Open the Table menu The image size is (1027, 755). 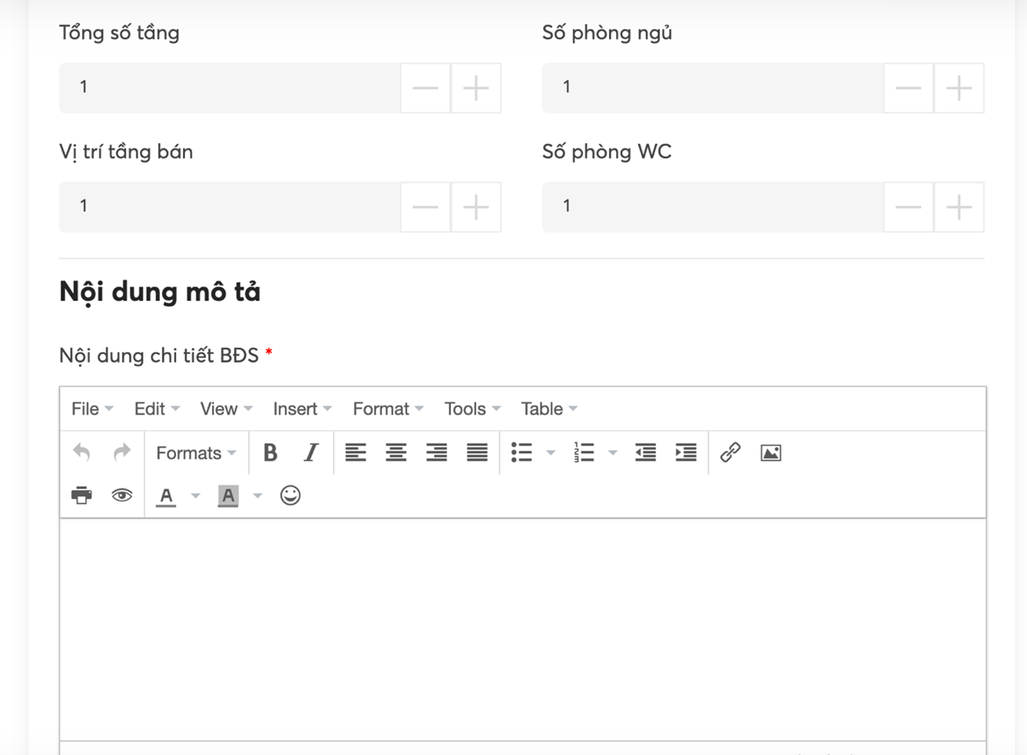pos(549,409)
